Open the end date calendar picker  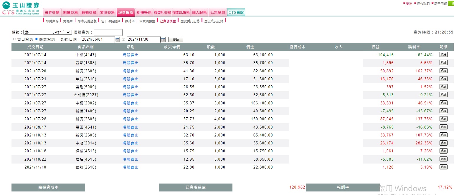[x=163, y=39]
